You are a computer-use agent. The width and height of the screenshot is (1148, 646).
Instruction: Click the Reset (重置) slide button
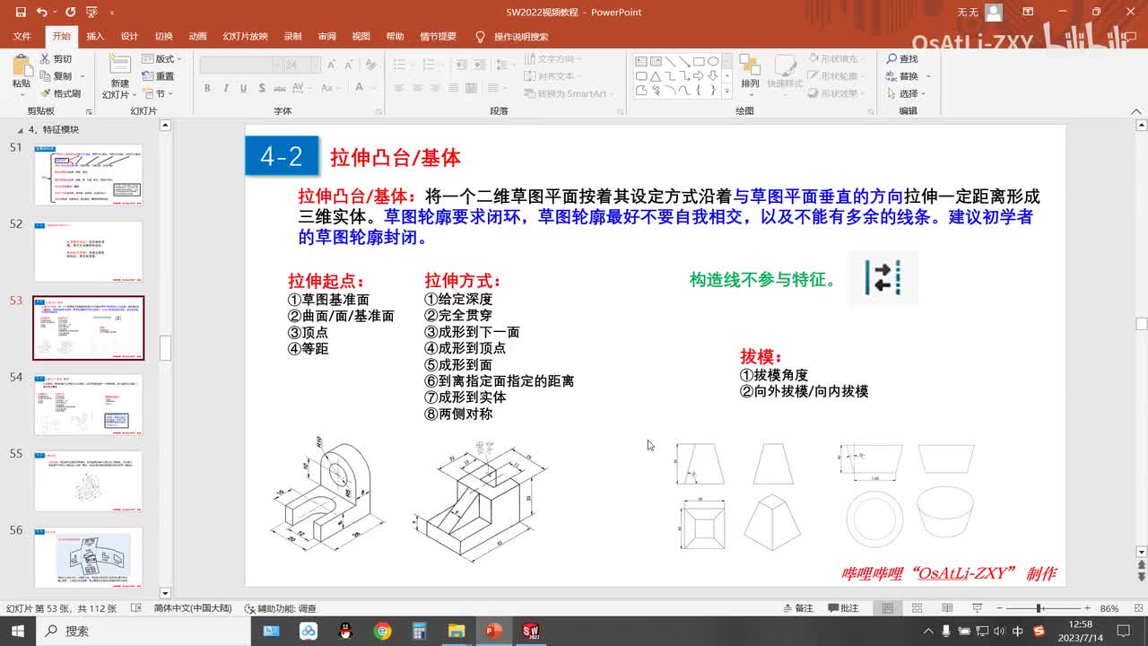pyautogui.click(x=159, y=76)
